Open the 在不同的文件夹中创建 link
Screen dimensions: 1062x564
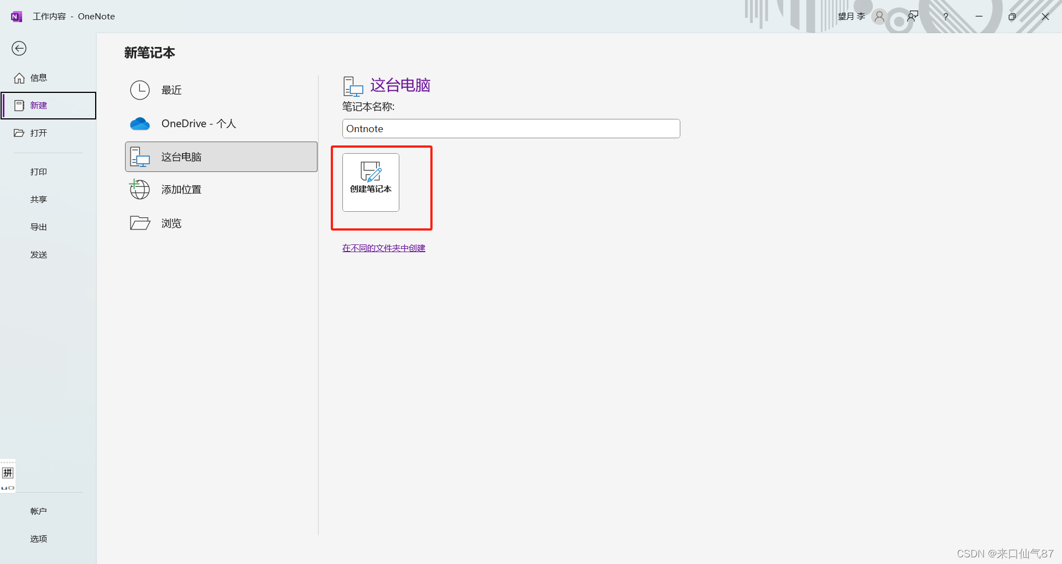384,248
